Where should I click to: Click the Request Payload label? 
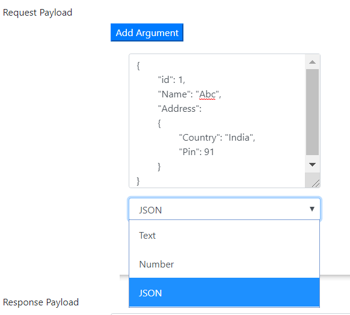coord(37,13)
